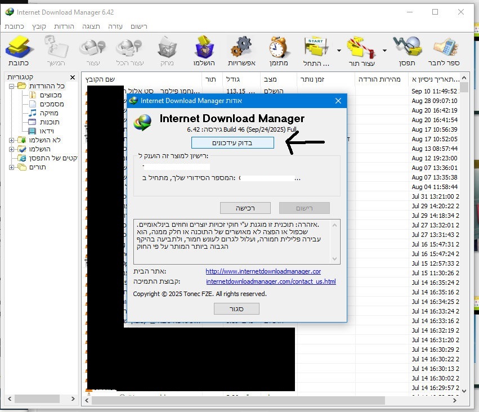Click the download list scroll-up arrow
Viewport: 479px width, 412px height.
point(464,78)
